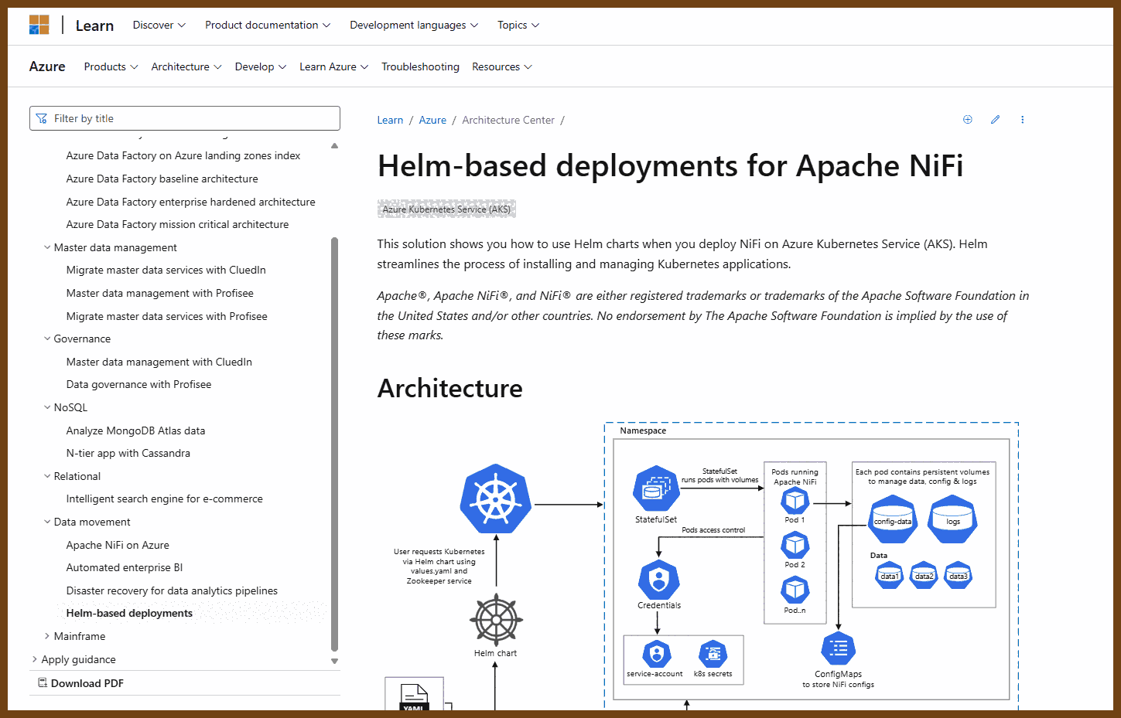Click the add to collection plus icon

pos(967,120)
